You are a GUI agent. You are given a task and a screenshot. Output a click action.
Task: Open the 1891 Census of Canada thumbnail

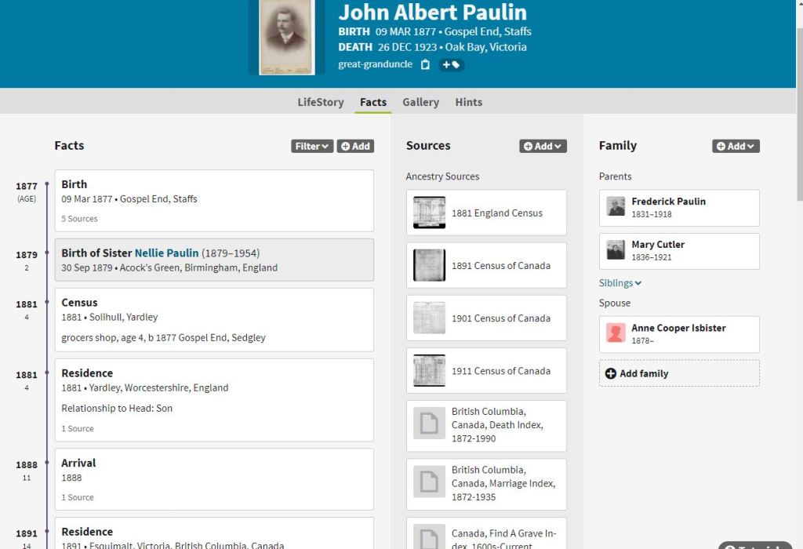(x=429, y=265)
